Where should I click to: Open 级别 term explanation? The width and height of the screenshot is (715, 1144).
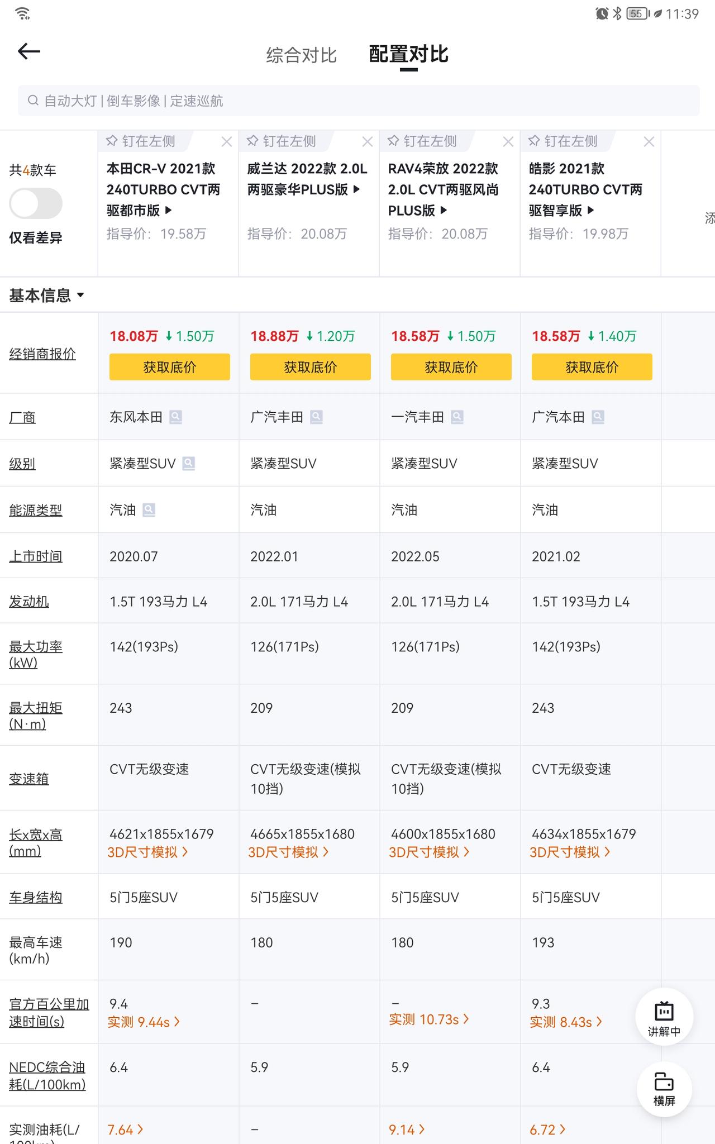click(x=22, y=464)
